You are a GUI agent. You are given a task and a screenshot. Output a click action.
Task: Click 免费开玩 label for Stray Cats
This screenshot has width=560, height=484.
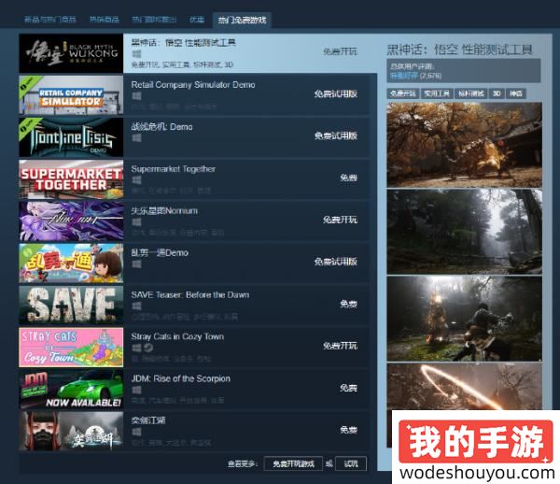(340, 346)
